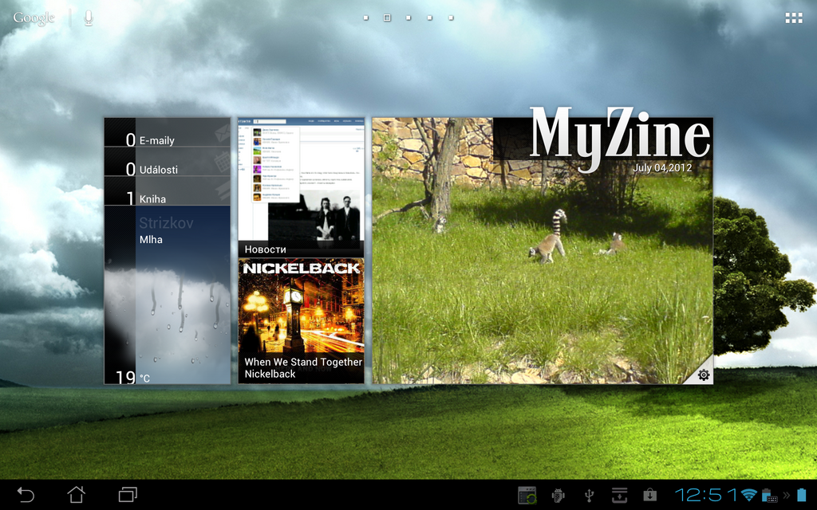Expand the status bar chevron arrows
The height and width of the screenshot is (510, 817).
click(x=785, y=495)
